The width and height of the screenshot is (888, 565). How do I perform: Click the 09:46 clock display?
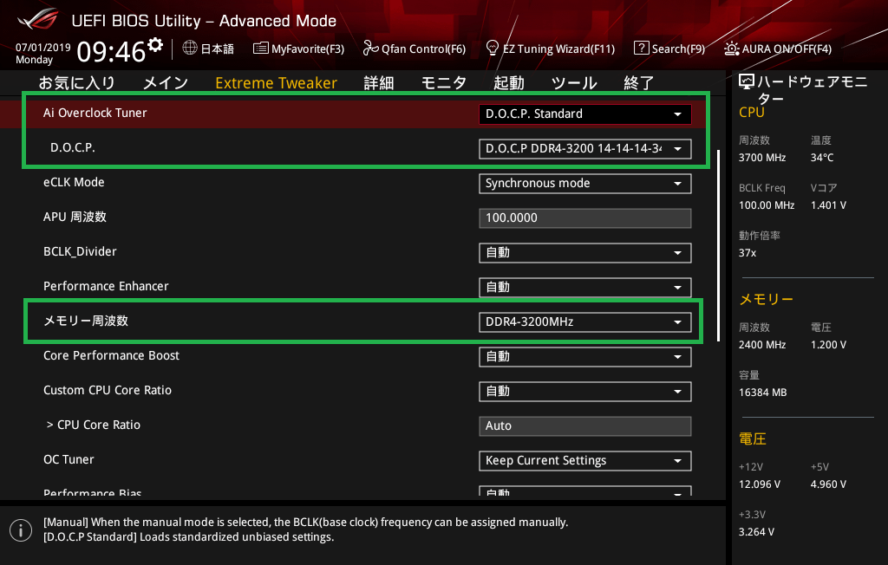pos(111,52)
